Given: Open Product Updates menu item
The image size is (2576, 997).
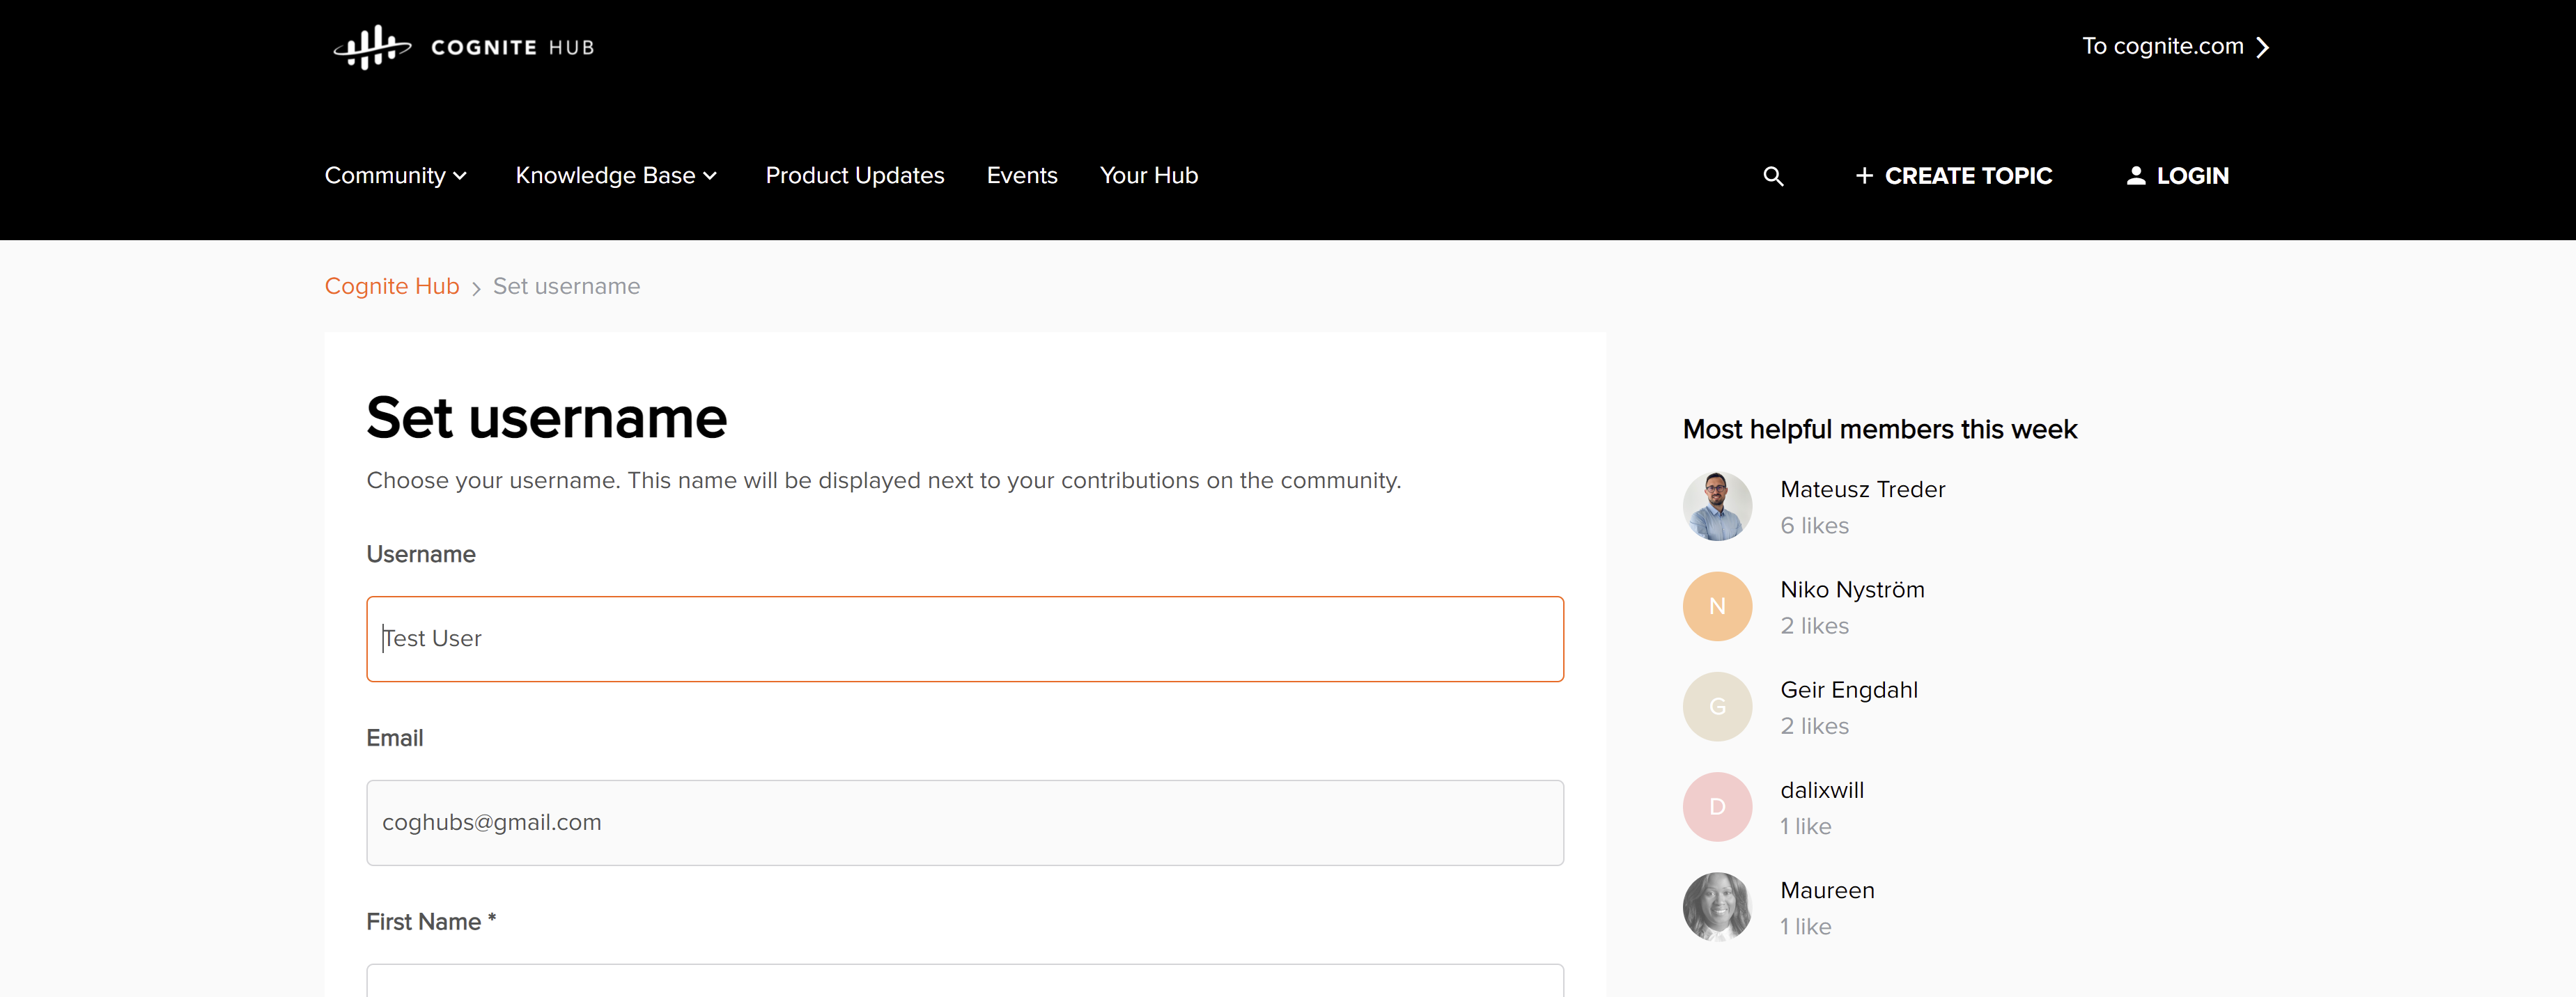Looking at the screenshot, I should pyautogui.click(x=854, y=176).
